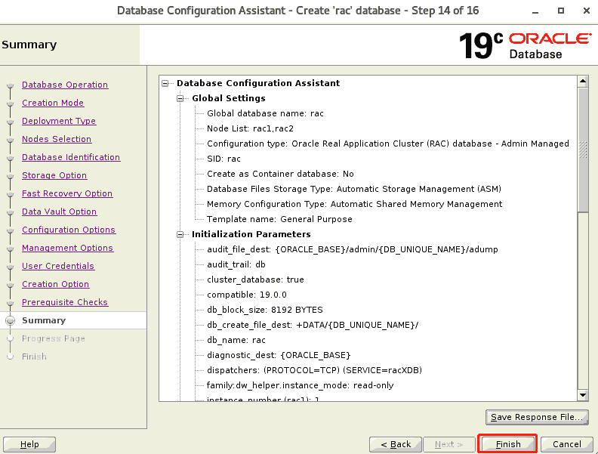Select the audit_file_dest parameter row
The width and height of the screenshot is (598, 454).
tap(353, 249)
